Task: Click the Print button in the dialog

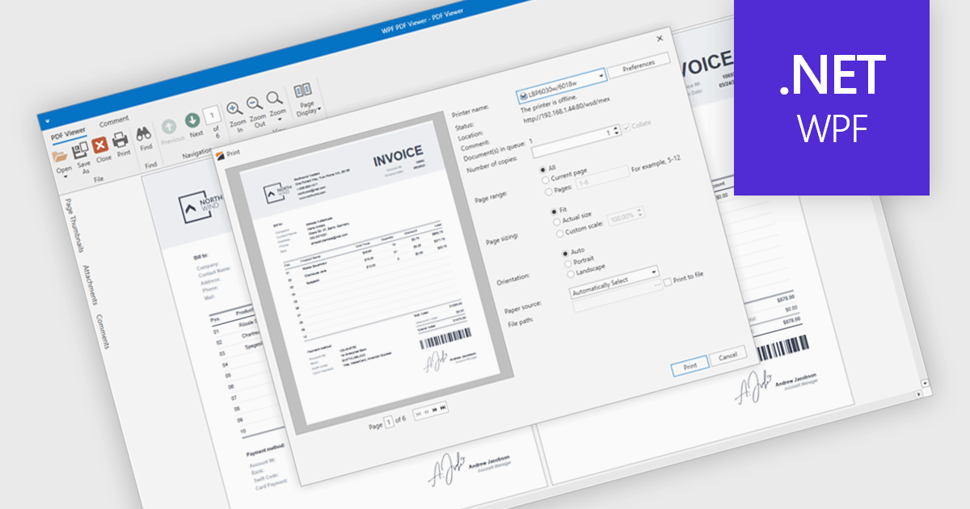Action: 690,364
